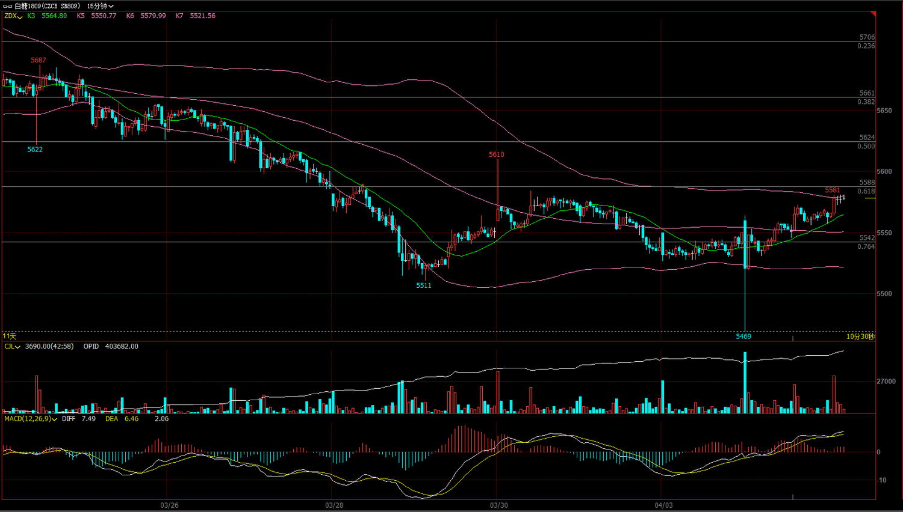Screen dimensions: 903x512
Task: Click the 04/03 date marker
Action: click(x=663, y=505)
